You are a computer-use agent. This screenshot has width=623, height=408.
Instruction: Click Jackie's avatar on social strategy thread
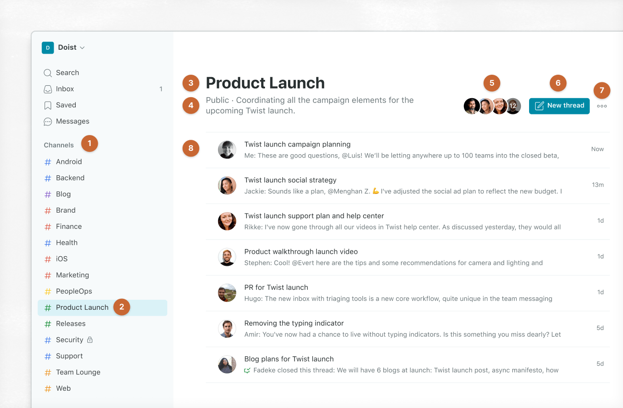point(227,185)
